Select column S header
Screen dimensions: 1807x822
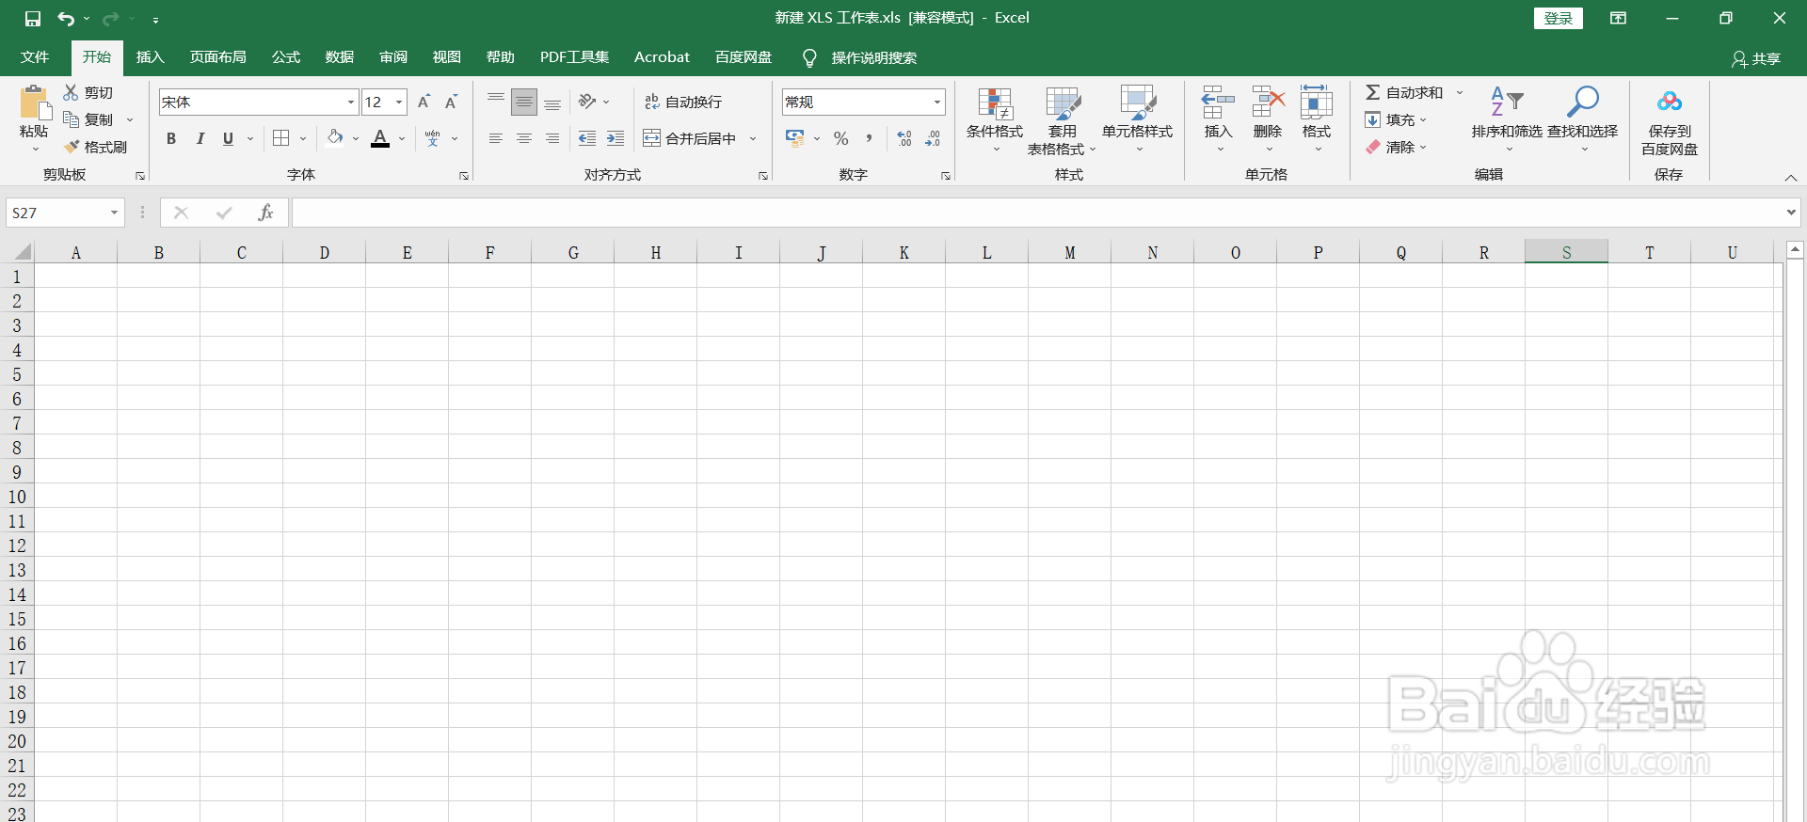point(1566,252)
